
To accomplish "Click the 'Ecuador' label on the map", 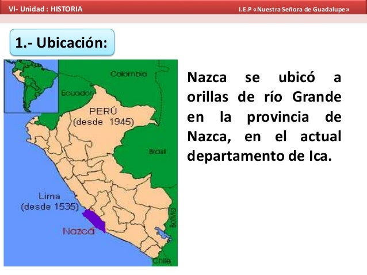I will [x=77, y=93].
